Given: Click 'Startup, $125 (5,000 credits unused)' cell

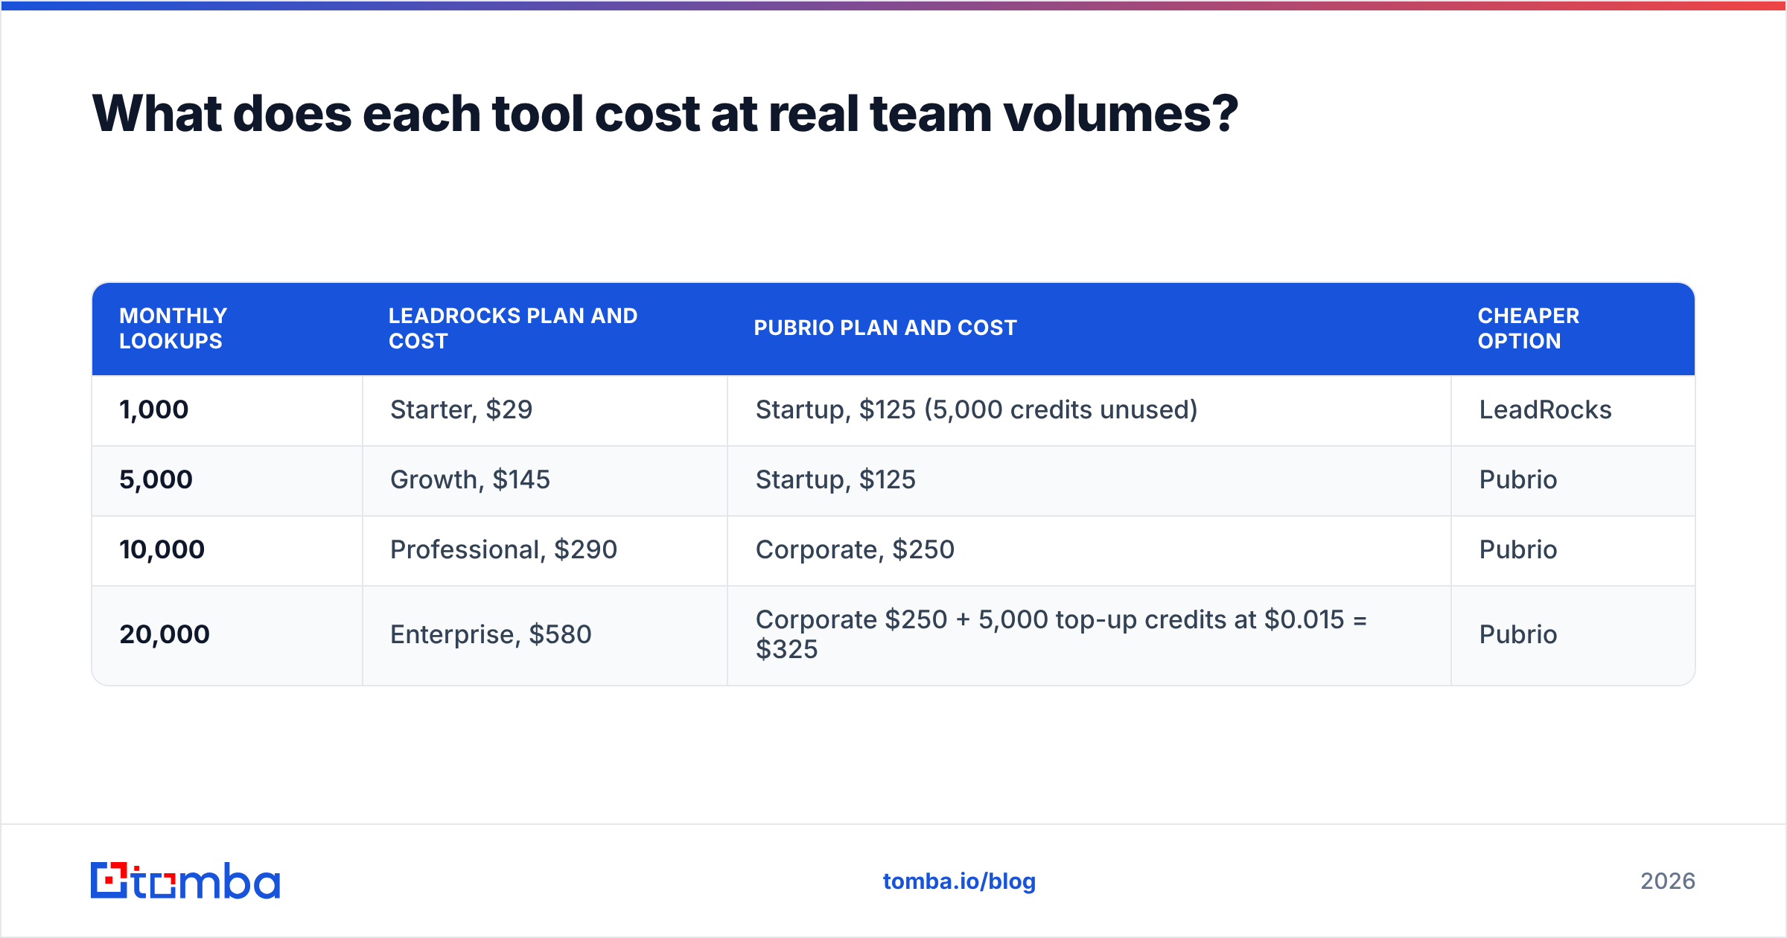Looking at the screenshot, I should point(1089,410).
